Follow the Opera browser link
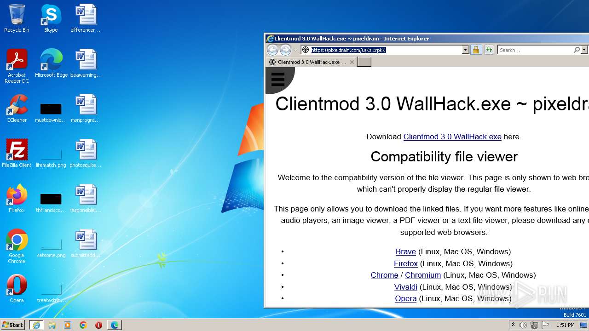 405,298
